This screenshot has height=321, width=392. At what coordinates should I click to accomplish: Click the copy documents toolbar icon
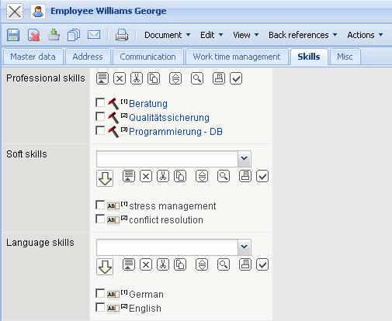(74, 35)
